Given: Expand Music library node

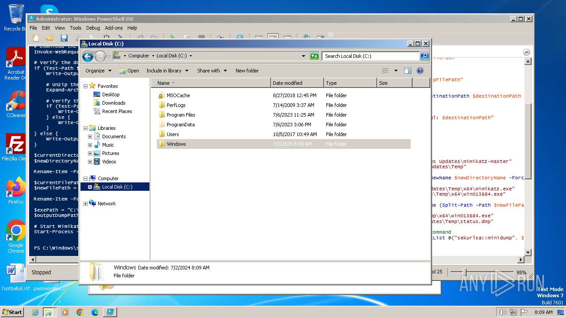Looking at the screenshot, I should 90,145.
